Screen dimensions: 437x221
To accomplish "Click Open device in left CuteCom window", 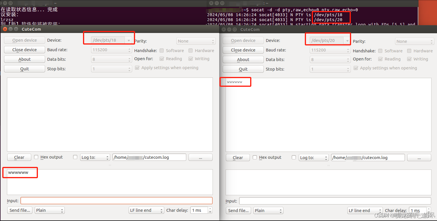I will coord(25,40).
